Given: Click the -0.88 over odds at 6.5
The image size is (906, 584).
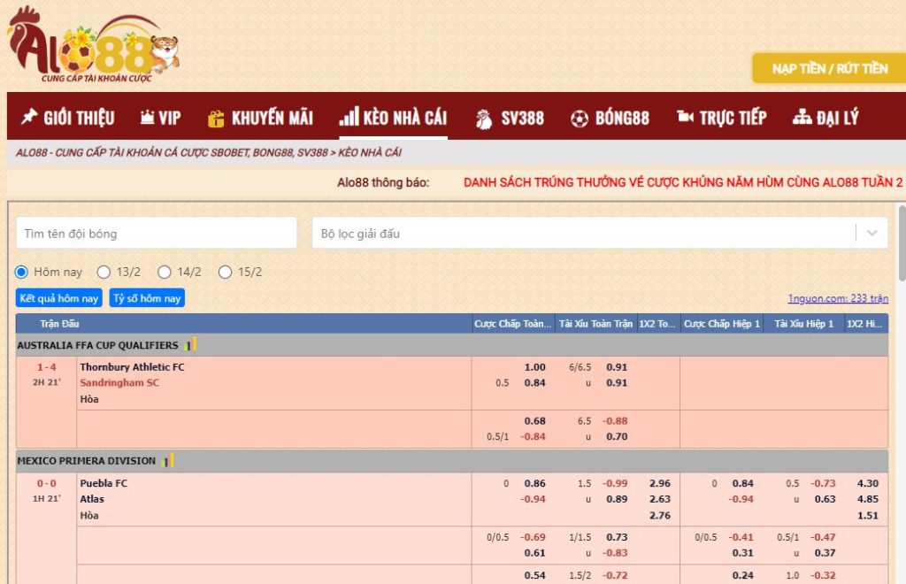Looking at the screenshot, I should point(615,420).
